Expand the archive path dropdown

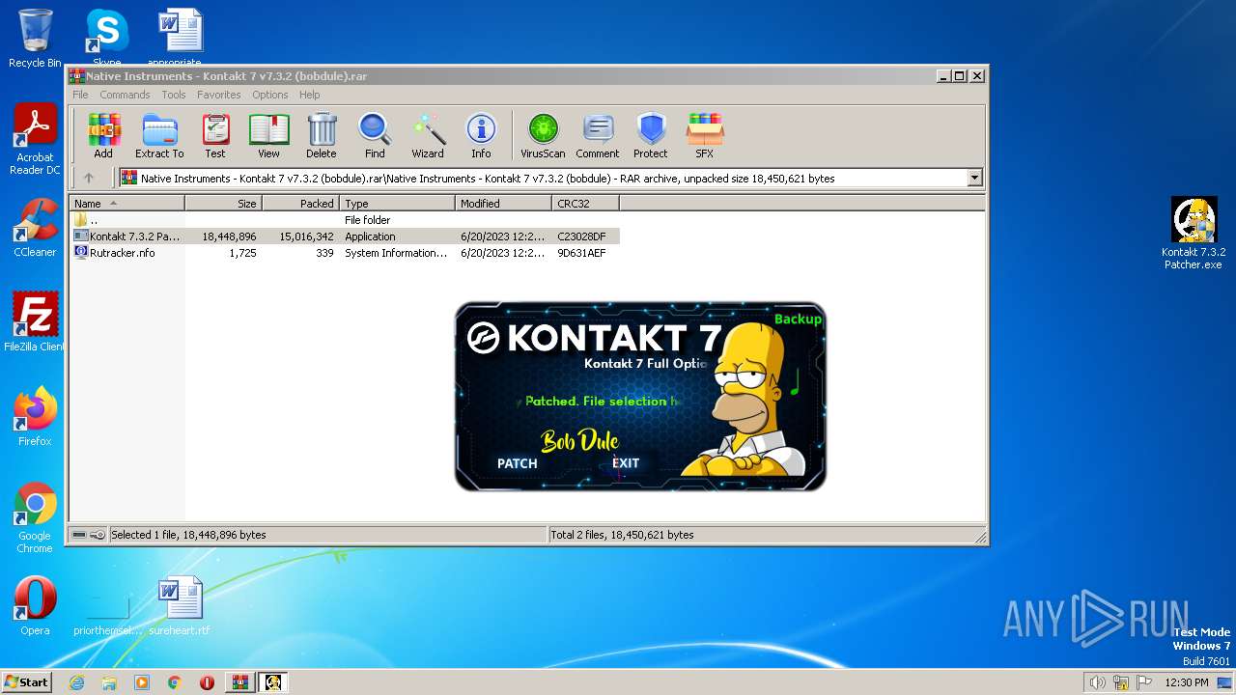[x=974, y=178]
